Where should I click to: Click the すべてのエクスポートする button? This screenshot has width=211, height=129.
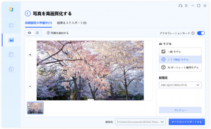coord(187,122)
